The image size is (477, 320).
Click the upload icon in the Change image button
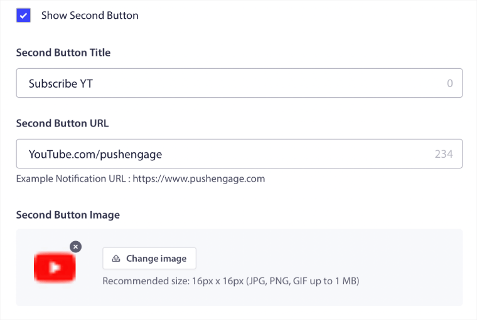point(116,259)
